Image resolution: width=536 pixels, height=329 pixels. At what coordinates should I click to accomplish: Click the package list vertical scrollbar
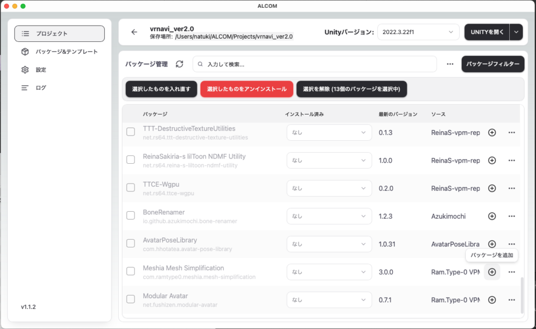[521, 296]
